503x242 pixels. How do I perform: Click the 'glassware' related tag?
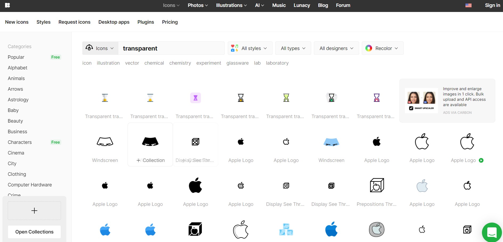point(237,63)
